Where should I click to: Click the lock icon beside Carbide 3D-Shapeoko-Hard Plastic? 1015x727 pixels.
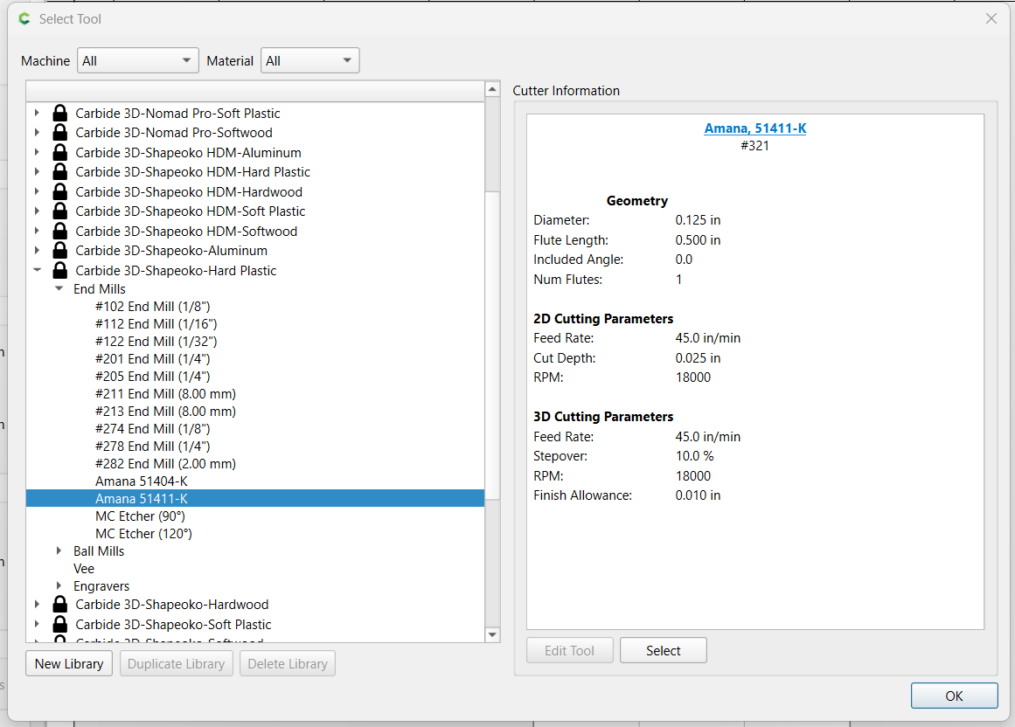60,270
